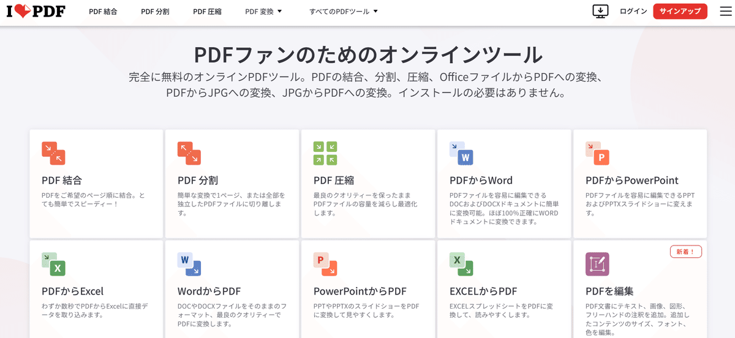Open the PDFを編集 card title
The width and height of the screenshot is (735, 338).
click(609, 291)
